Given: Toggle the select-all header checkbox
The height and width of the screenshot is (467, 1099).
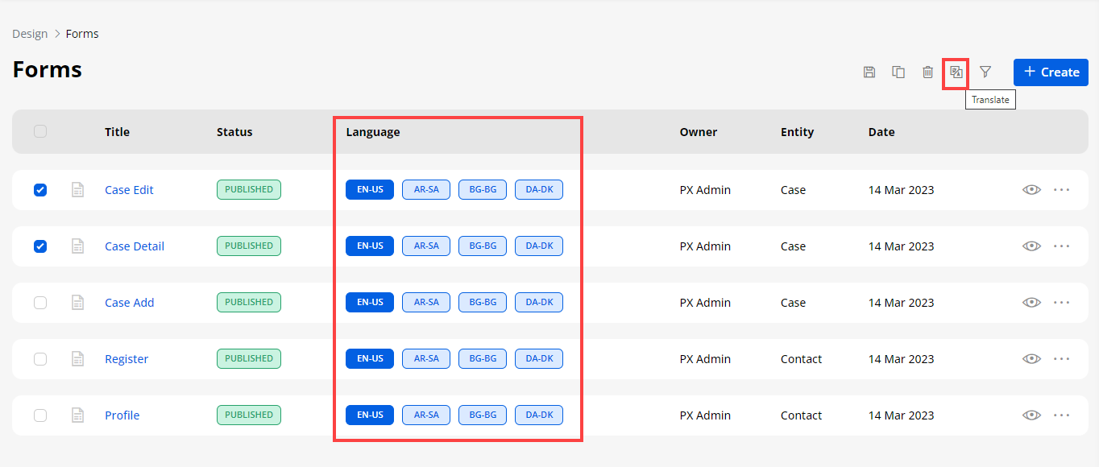Looking at the screenshot, I should [40, 131].
